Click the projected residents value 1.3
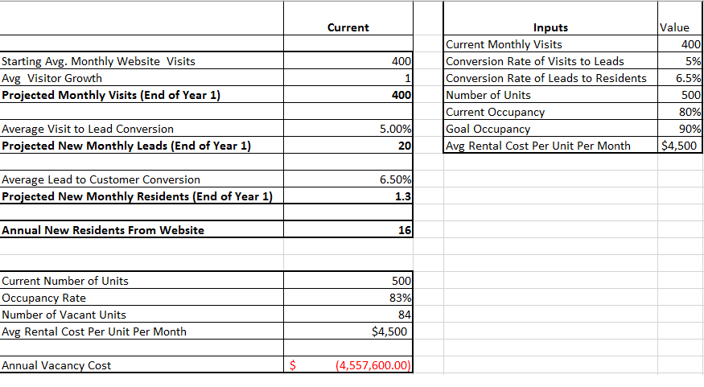The width and height of the screenshot is (704, 387). (x=348, y=196)
